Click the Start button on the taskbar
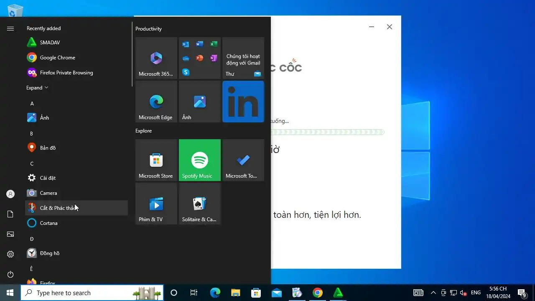 coord(10,293)
